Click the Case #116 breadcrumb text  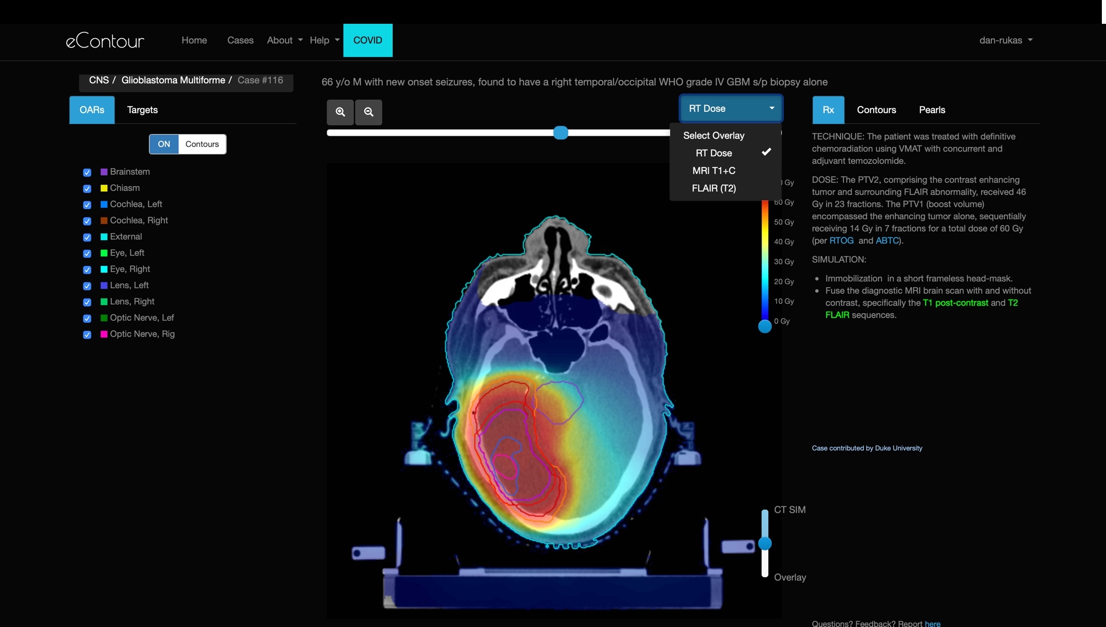[x=260, y=80]
